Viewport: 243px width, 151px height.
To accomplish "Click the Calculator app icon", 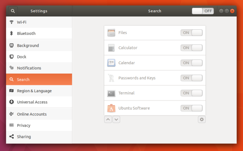I will (x=111, y=48).
